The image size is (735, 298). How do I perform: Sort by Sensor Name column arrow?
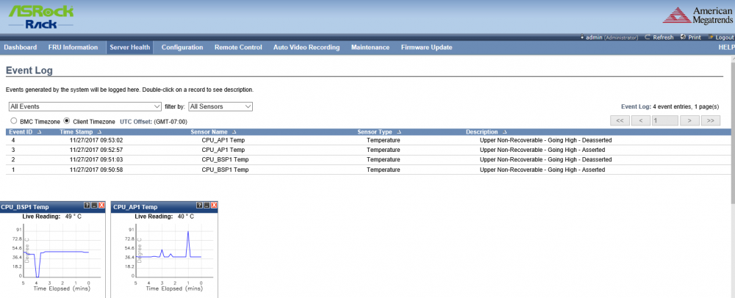pyautogui.click(x=234, y=132)
